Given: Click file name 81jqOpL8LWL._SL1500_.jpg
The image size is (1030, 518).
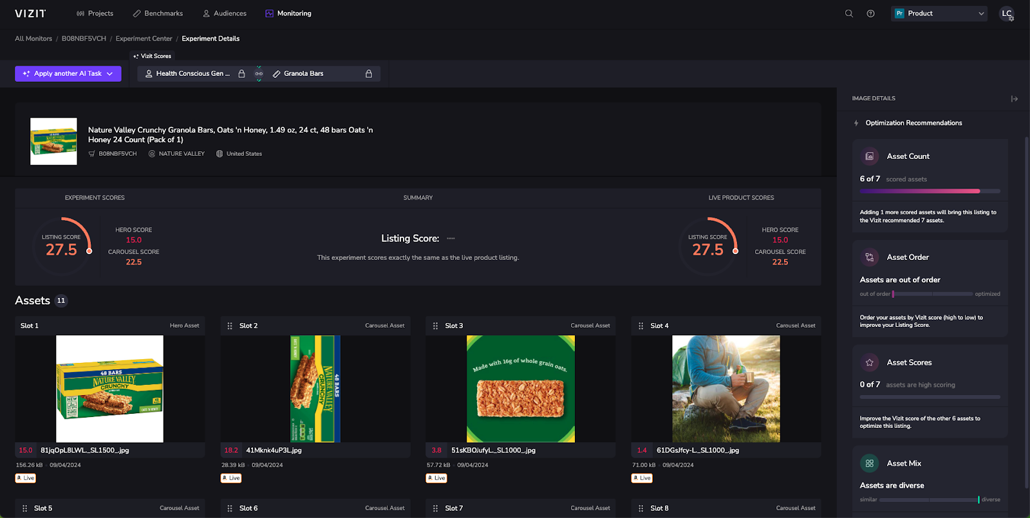Looking at the screenshot, I should pos(85,450).
